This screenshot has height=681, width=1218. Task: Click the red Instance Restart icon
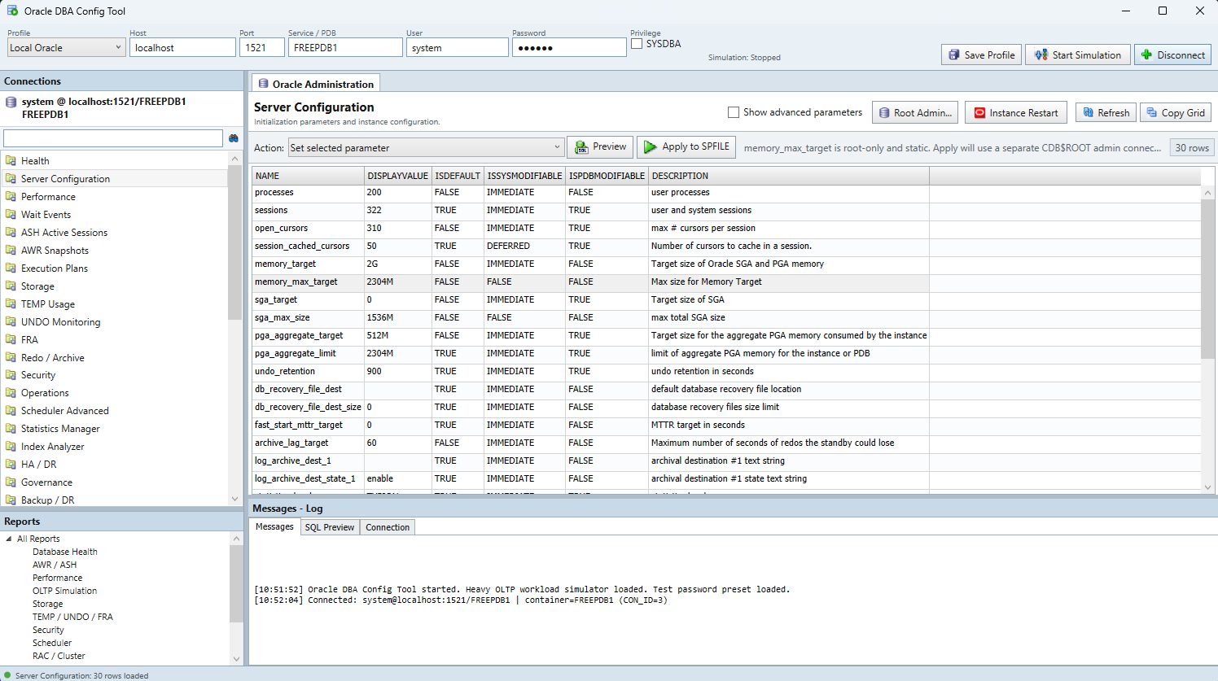[980, 113]
